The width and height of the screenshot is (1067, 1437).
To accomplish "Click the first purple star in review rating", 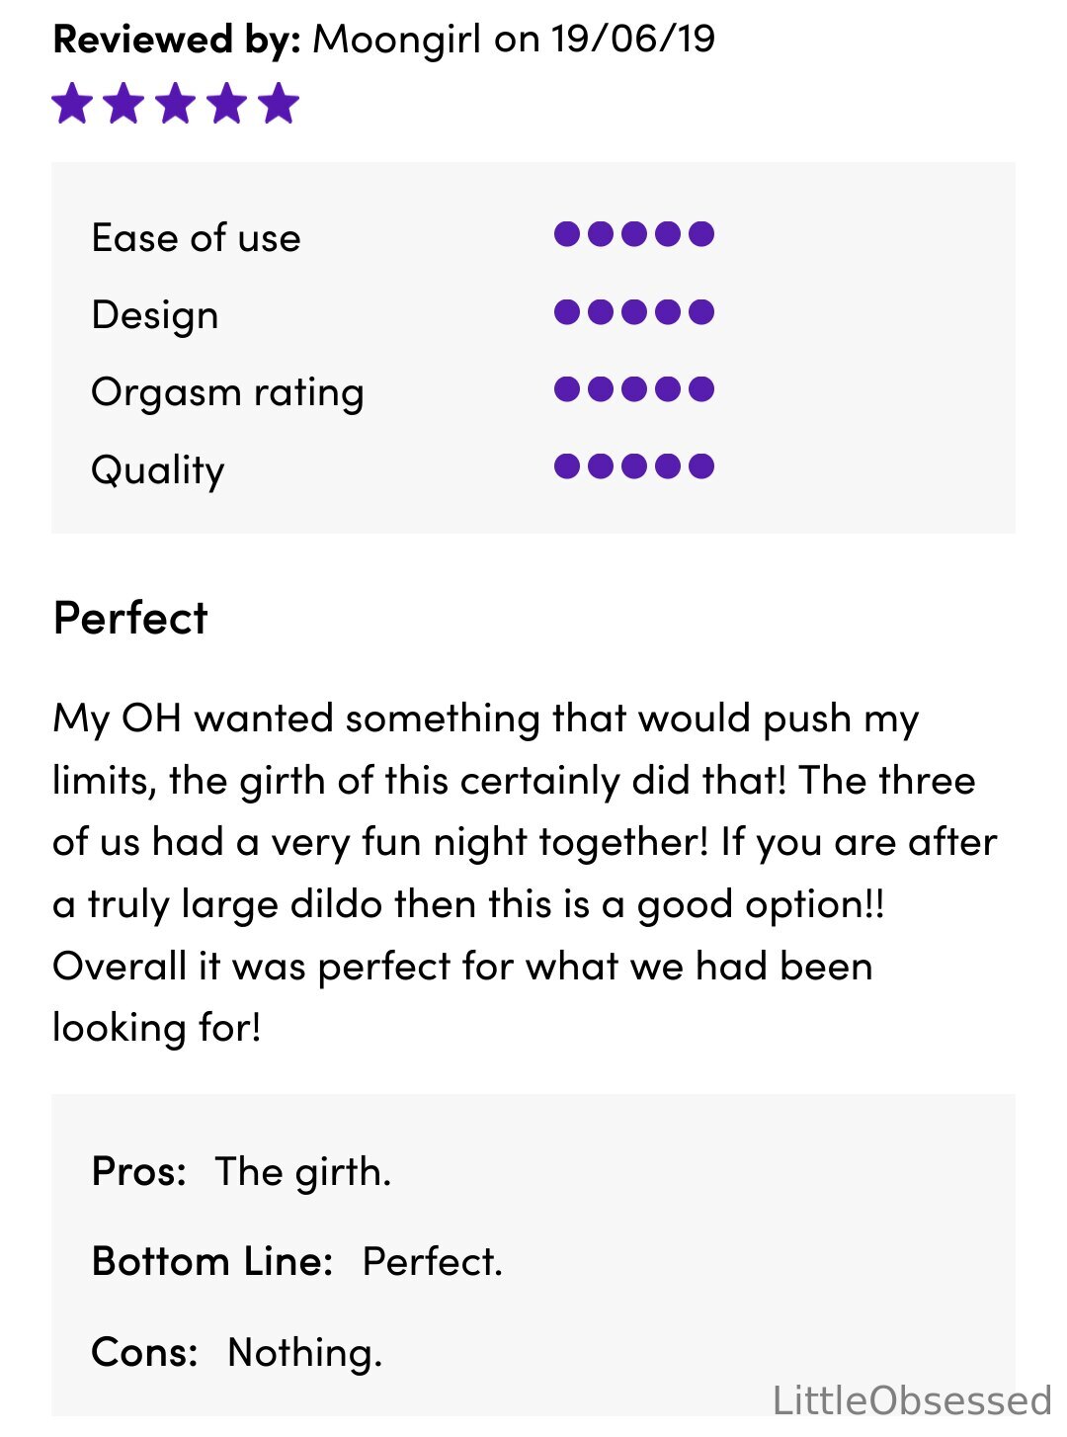I will click(x=73, y=104).
